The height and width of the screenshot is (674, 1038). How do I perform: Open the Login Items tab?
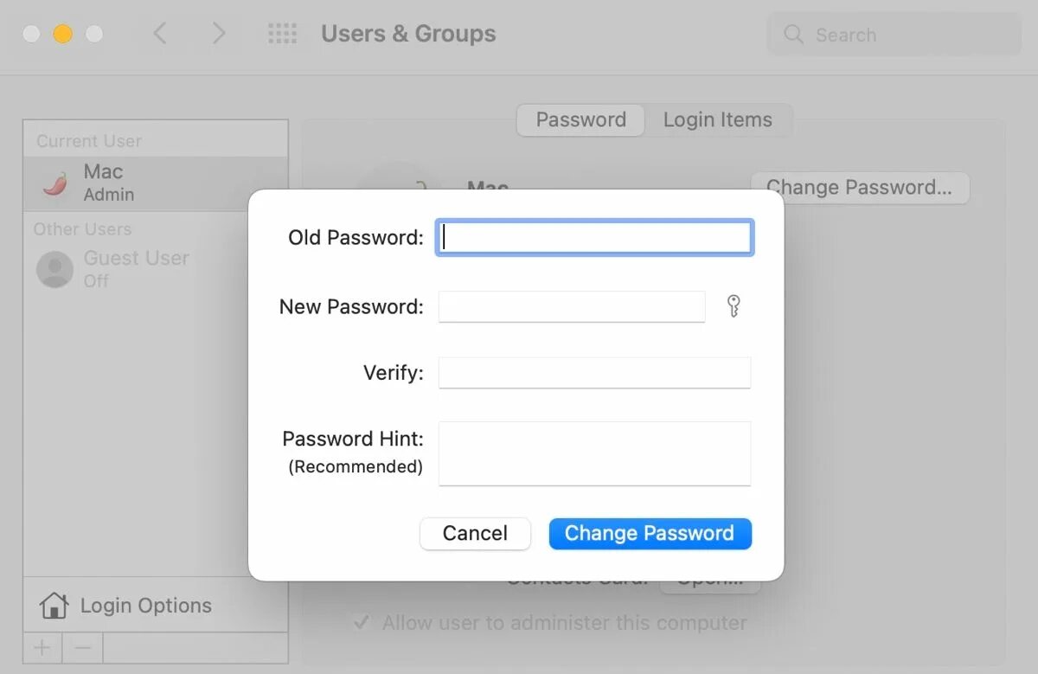[717, 120]
